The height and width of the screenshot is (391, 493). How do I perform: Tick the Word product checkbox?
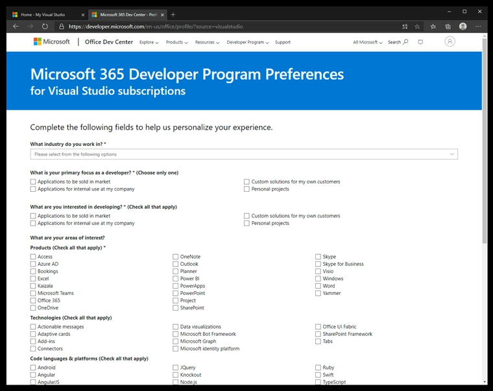[x=319, y=286]
